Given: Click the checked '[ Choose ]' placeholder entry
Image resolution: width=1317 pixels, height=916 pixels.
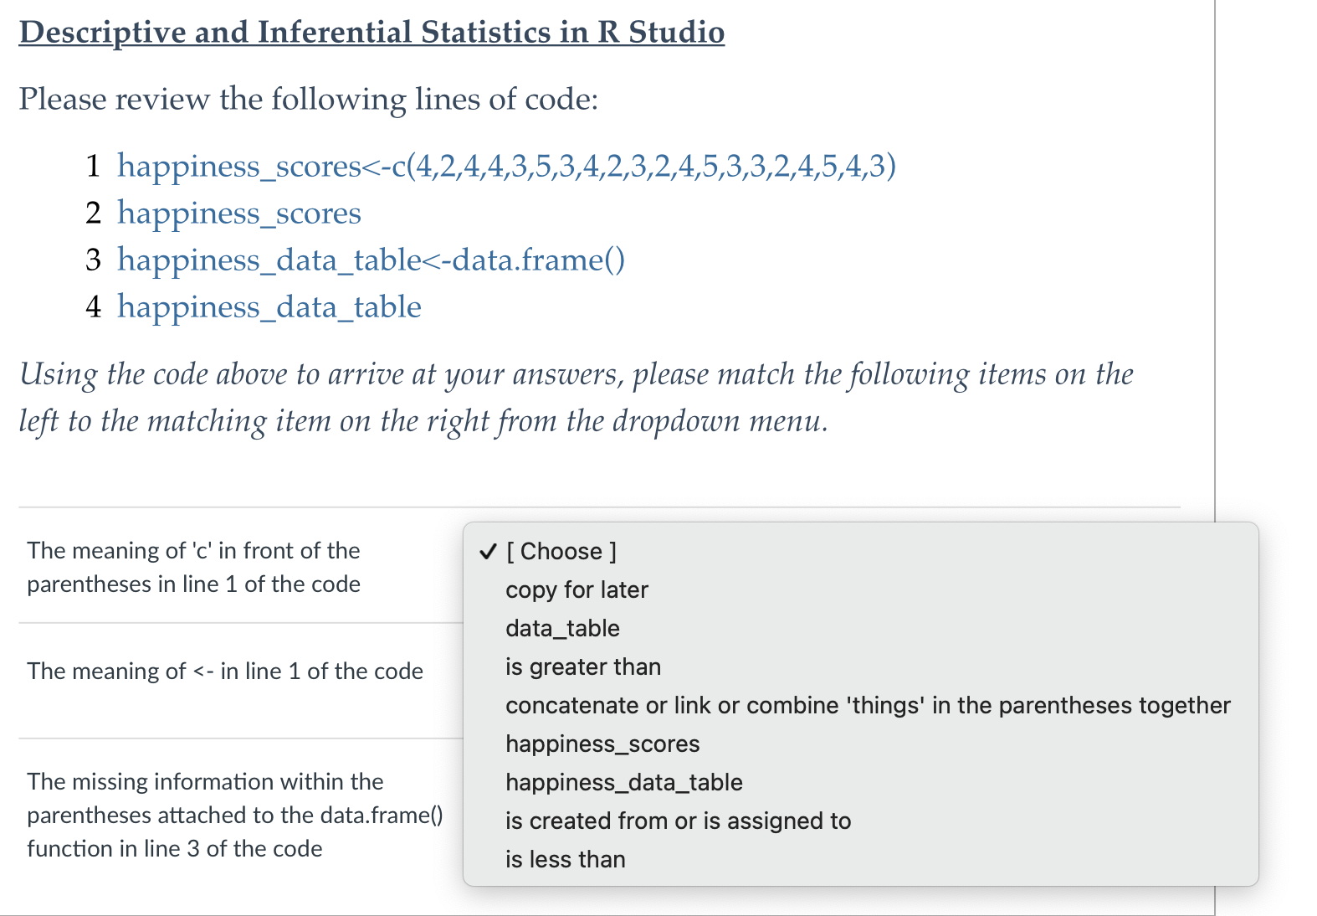Looking at the screenshot, I should click(561, 551).
